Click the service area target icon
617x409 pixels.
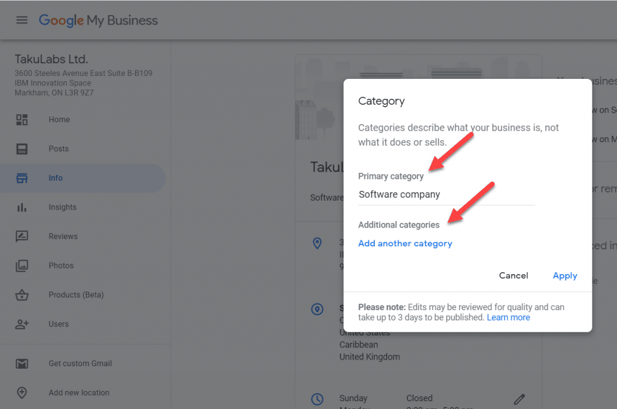click(317, 309)
